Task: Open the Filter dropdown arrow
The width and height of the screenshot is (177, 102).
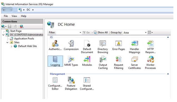Action: 80,33
